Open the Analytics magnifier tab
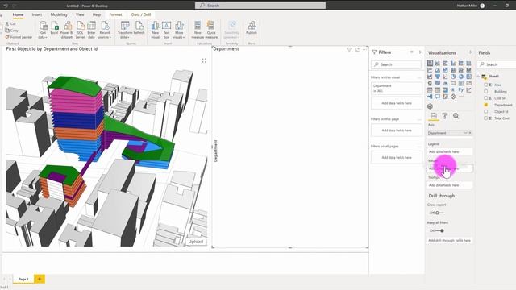Image resolution: width=516 pixels, height=290 pixels. point(456,116)
